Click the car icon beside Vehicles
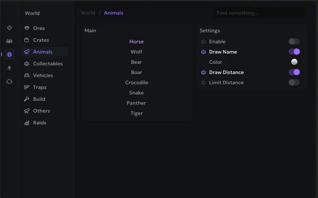The image size is (318, 198). point(27,76)
